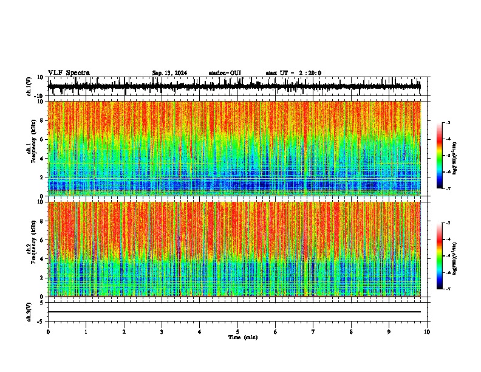Click the "9" tick on the time axis
Image resolution: width=481 pixels, height=372 pixels.
[389, 332]
